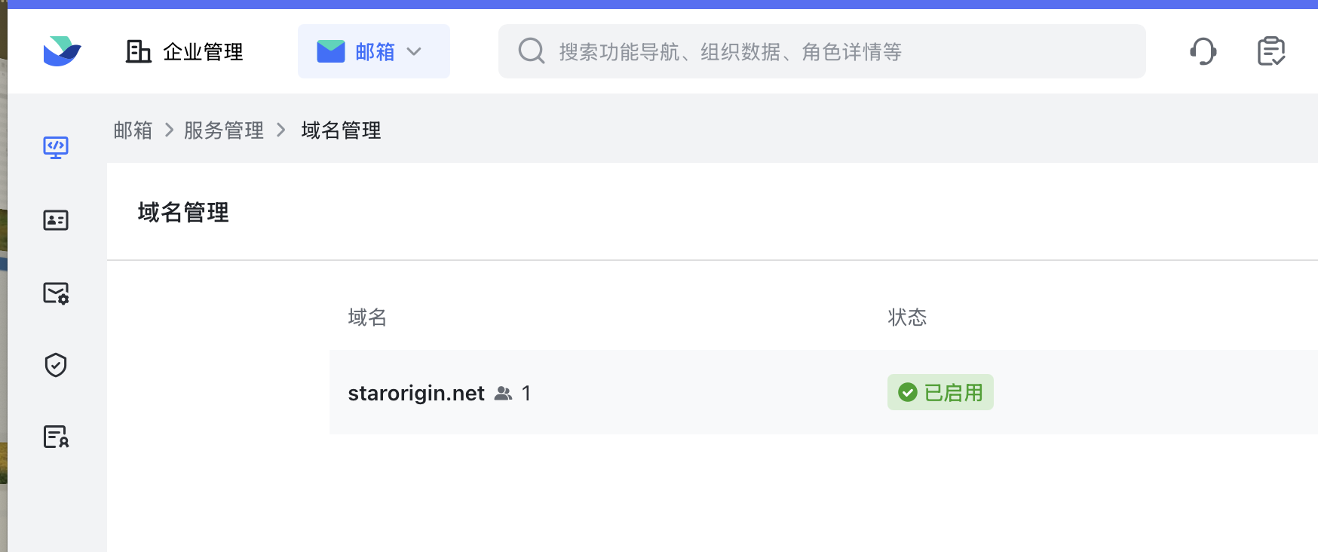Click the envelope icon in 邮箱 dropdown
1318x552 pixels.
(x=331, y=51)
